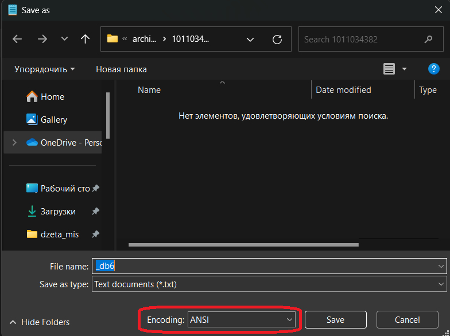Open the Упорядочить menu

point(44,69)
